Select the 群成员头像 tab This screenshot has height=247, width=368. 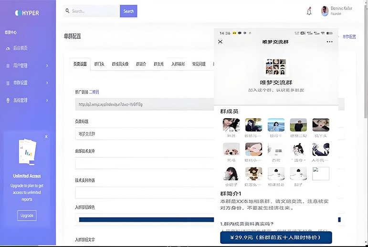click(121, 64)
